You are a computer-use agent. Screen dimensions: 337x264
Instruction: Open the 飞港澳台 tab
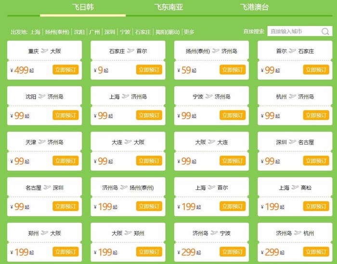click(254, 8)
